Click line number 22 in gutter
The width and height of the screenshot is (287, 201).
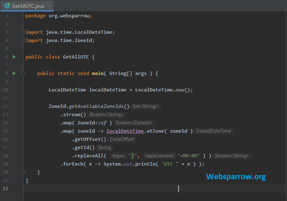tap(5, 189)
